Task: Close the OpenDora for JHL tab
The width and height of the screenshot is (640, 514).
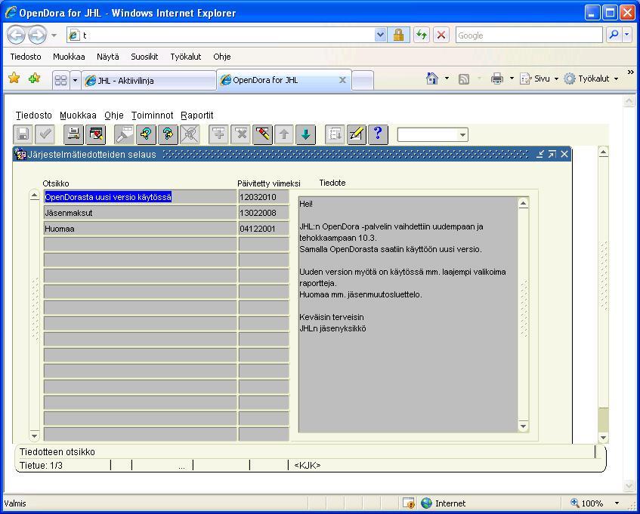Action: tap(342, 80)
